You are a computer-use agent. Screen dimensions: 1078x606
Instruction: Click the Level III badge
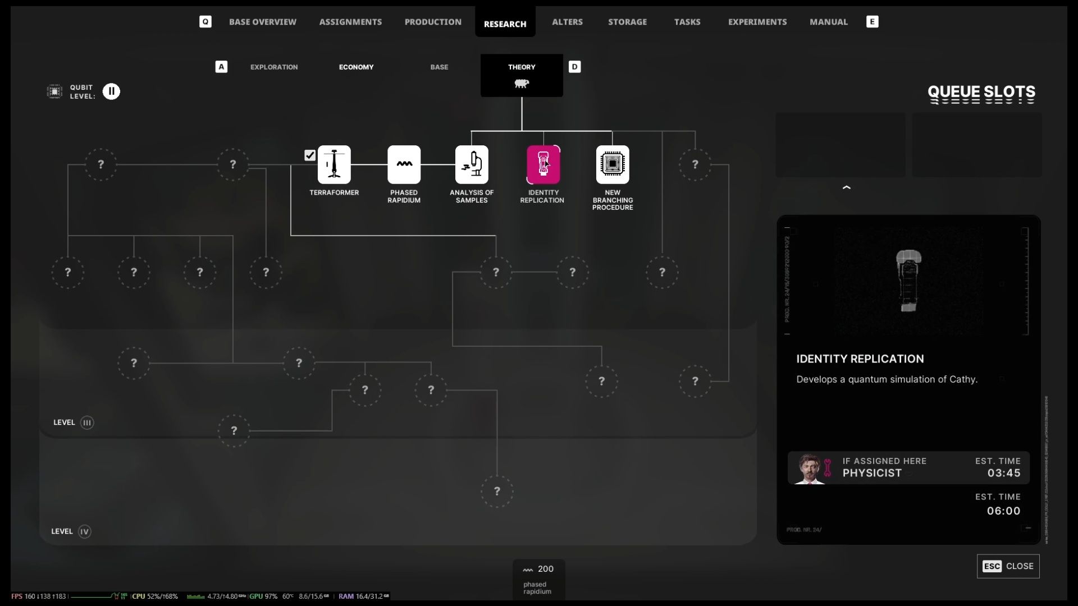87,423
